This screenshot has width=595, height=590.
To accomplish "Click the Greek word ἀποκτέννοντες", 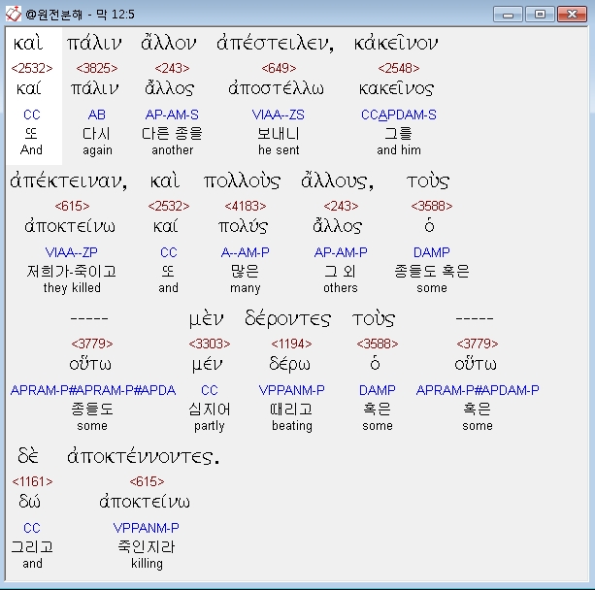I will coord(144,456).
